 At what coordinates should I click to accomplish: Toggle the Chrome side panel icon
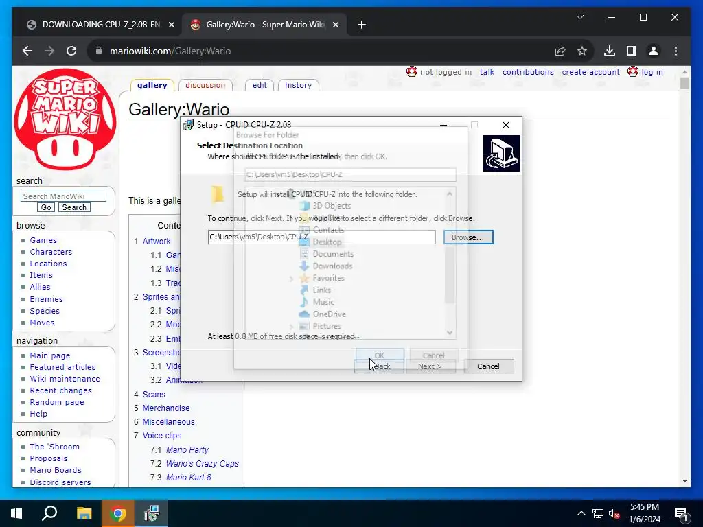click(632, 51)
